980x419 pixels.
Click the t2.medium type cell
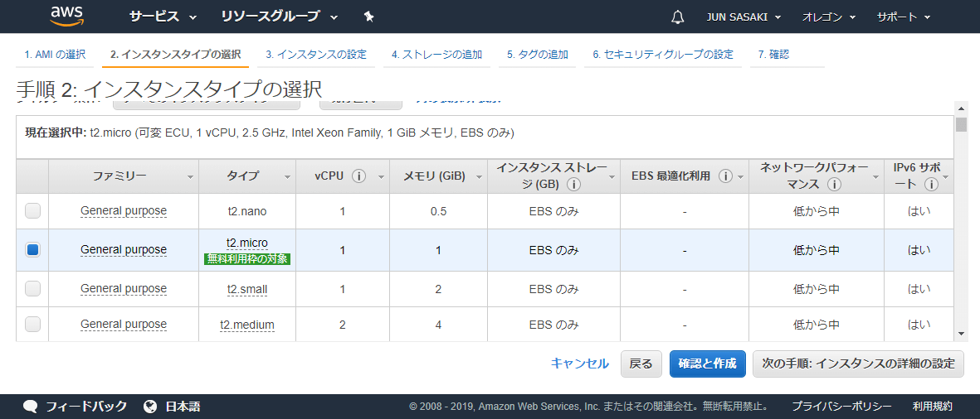pyautogui.click(x=247, y=325)
